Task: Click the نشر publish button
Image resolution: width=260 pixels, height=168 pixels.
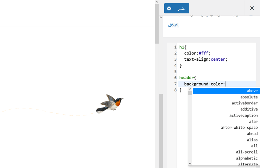Action: point(181,8)
